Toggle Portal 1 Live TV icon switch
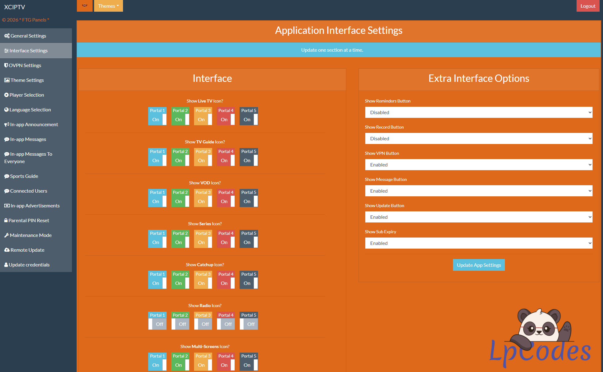 coord(157,119)
